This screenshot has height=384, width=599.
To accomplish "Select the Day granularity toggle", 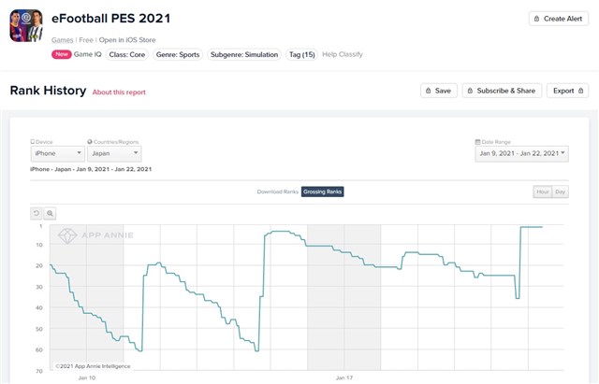I will [560, 192].
